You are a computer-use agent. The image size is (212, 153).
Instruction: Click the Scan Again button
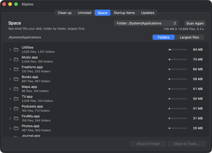(x=195, y=23)
